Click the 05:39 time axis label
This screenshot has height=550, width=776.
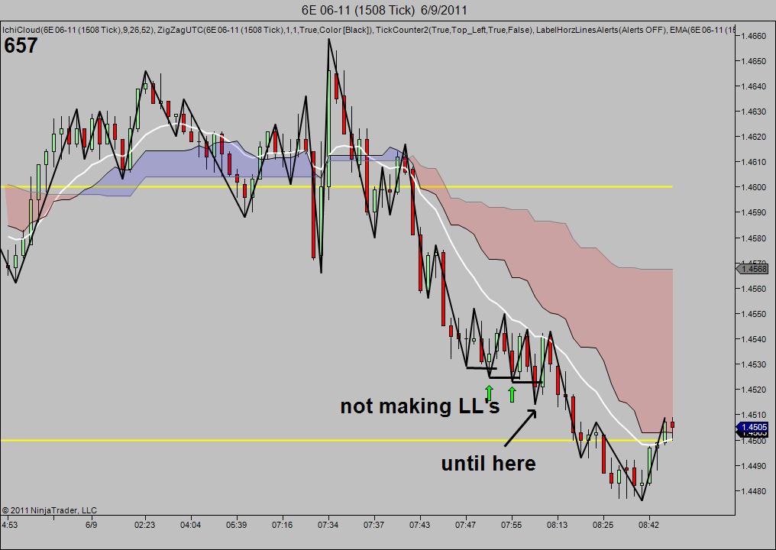click(237, 525)
